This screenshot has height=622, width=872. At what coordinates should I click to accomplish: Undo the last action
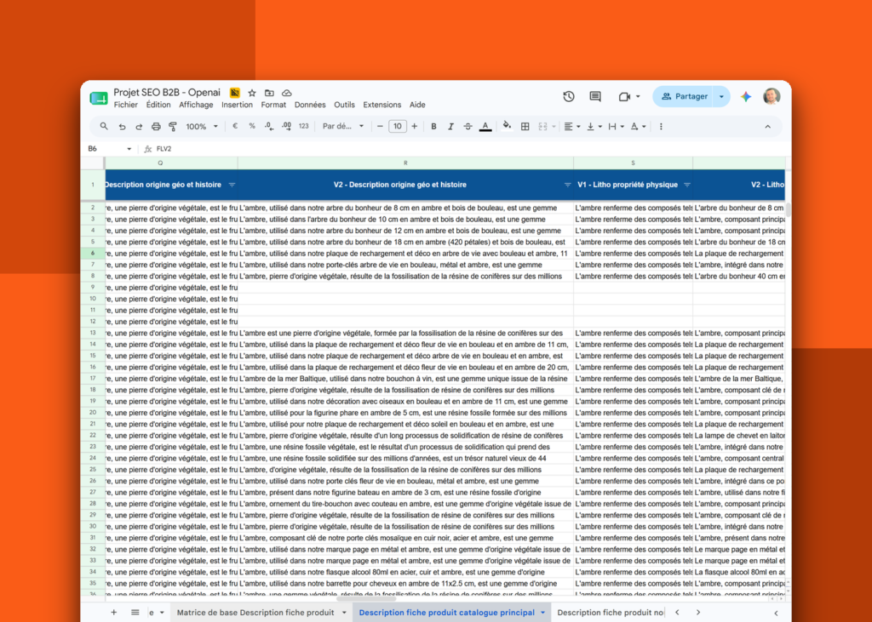point(122,127)
